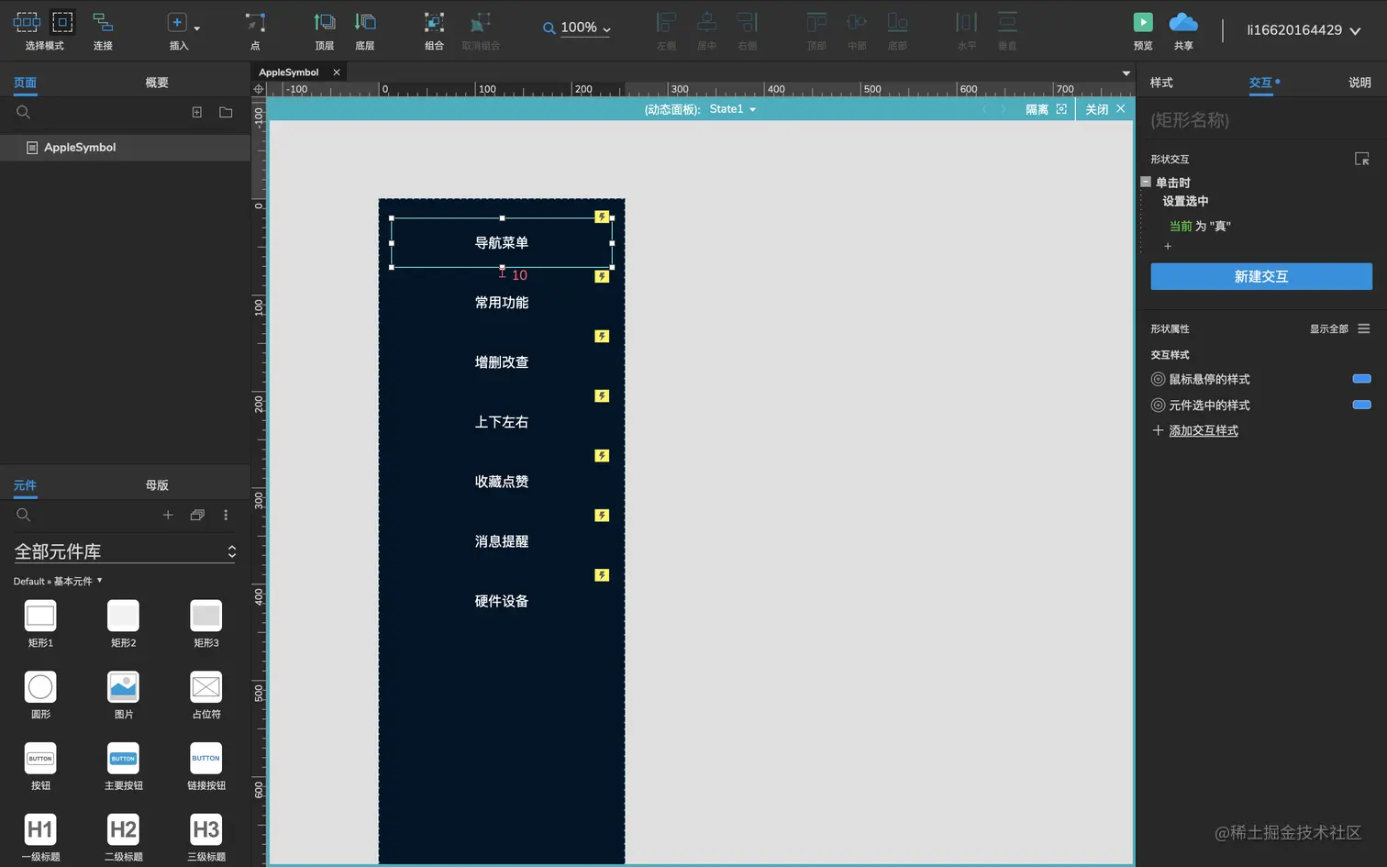Open the canvas tab list dropdown arrow
The height and width of the screenshot is (867, 1387).
tap(1126, 73)
